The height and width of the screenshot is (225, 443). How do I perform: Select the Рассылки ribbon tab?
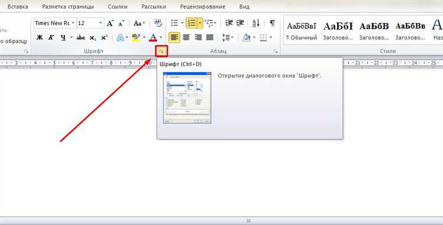(x=154, y=6)
